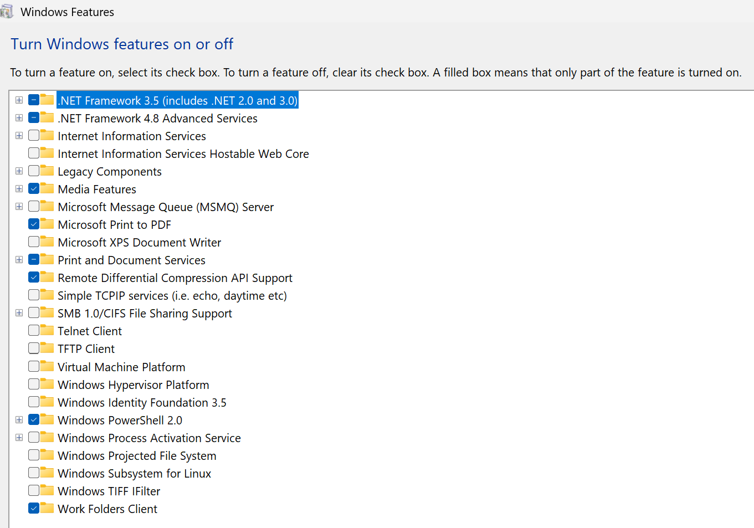Expand SMB 1.0/CIFS File Sharing Support
Screen dimensions: 754x528
pyautogui.click(x=19, y=312)
